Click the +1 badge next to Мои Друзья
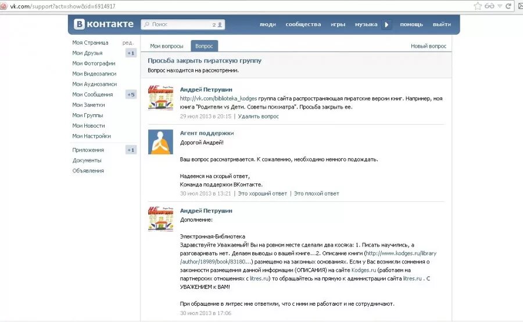The width and height of the screenshot is (523, 322). click(x=131, y=53)
